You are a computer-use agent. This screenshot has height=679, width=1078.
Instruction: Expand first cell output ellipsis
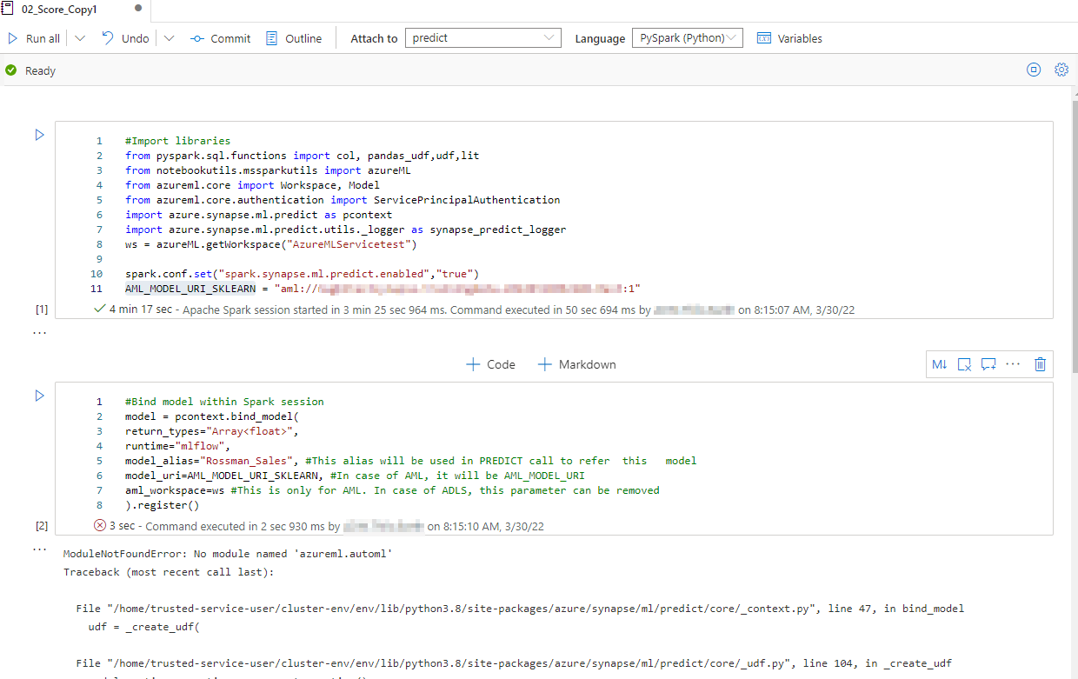39,332
